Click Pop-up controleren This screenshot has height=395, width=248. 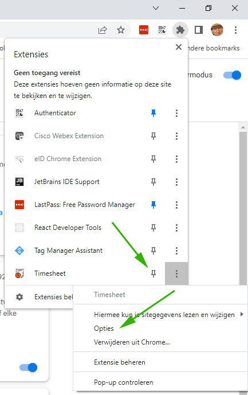[123, 382]
